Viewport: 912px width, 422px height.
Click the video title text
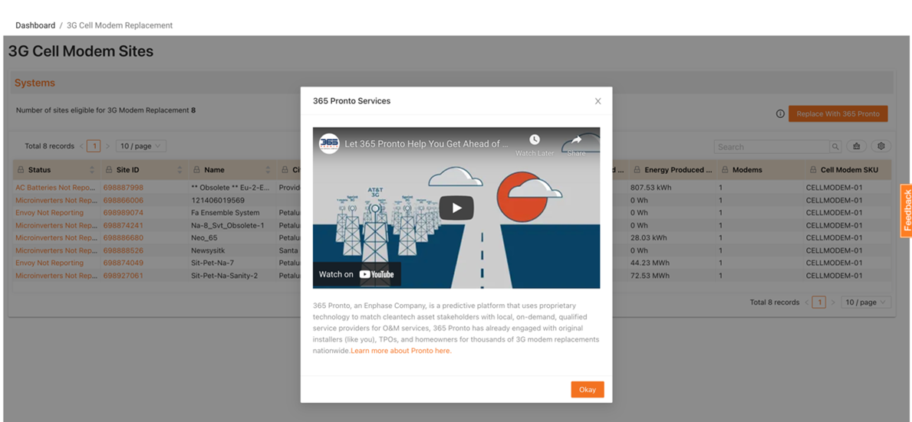click(x=426, y=143)
